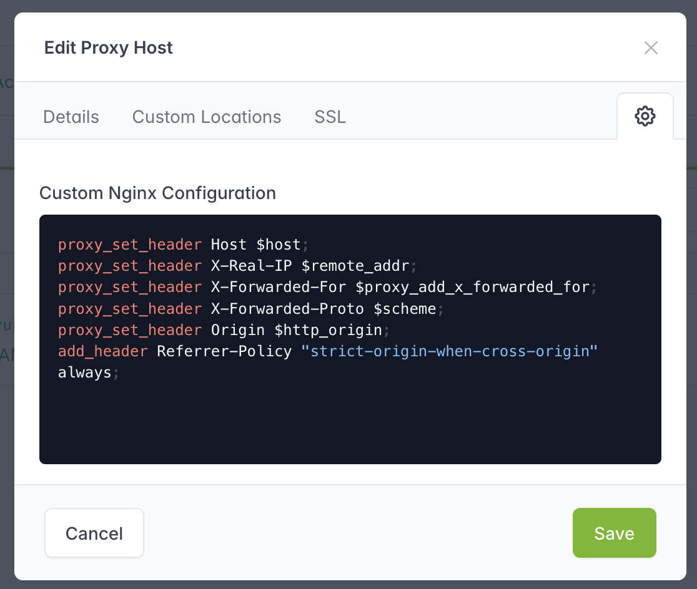This screenshot has width=697, height=589.
Task: Click the Custom Nginx Configuration label
Action: tap(158, 193)
